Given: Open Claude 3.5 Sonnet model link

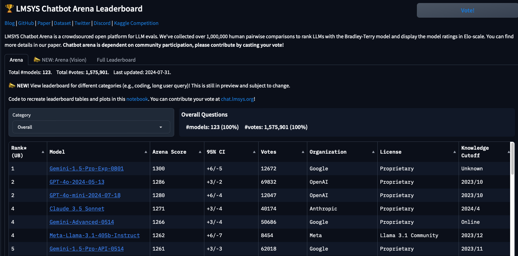Looking at the screenshot, I should [77, 209].
